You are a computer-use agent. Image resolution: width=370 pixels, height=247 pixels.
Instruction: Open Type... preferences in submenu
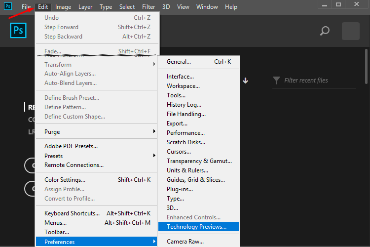pos(198,199)
